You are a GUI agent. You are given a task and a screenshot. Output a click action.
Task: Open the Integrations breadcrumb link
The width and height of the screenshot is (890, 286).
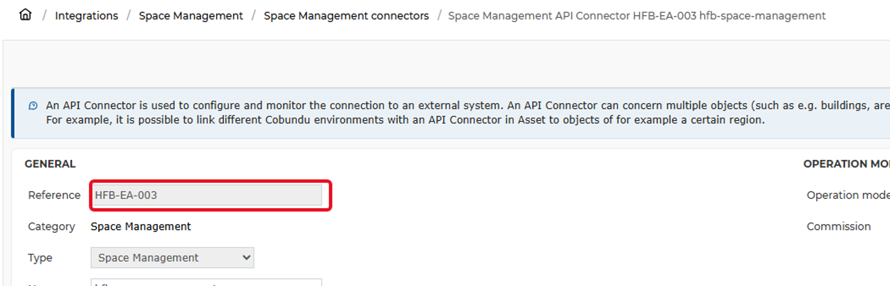[x=86, y=16]
